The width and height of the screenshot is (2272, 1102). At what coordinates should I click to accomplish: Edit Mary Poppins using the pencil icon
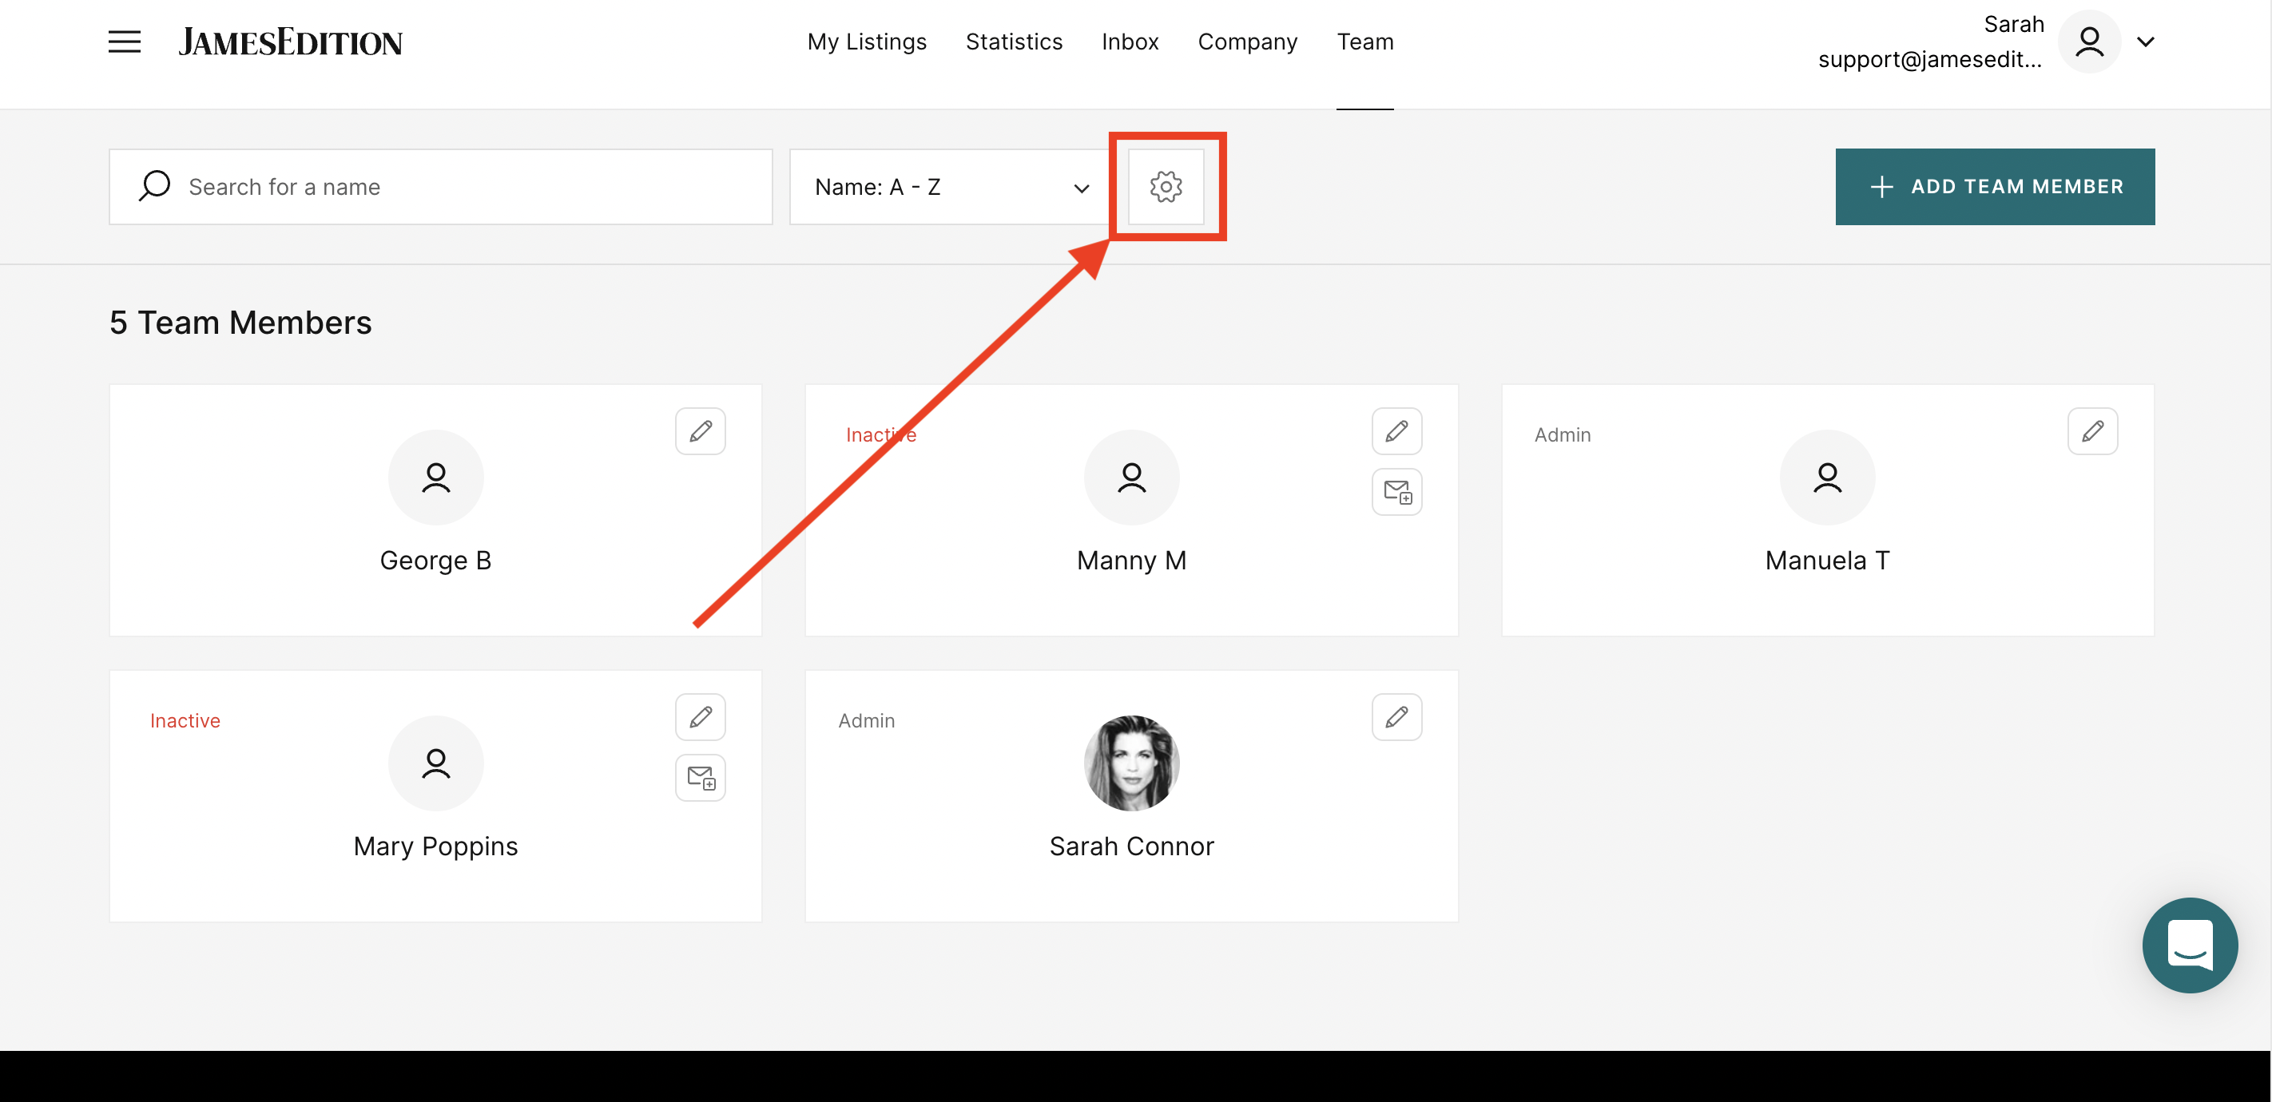[x=700, y=717]
